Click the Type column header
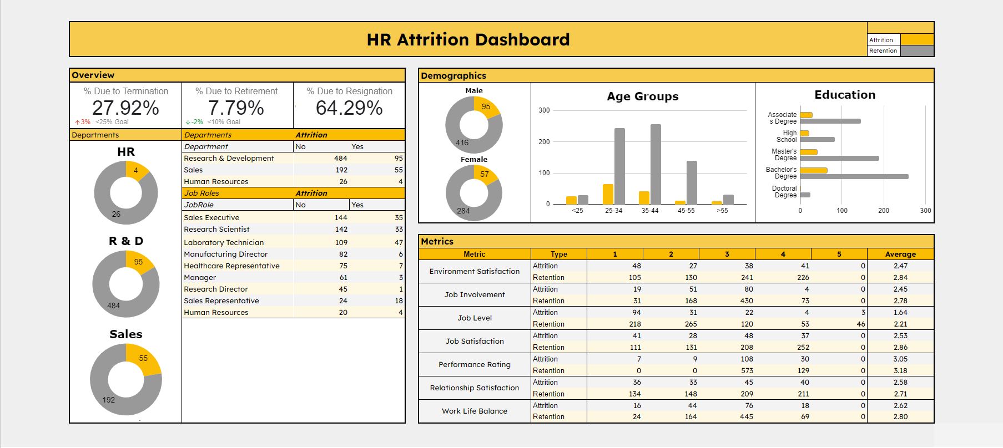Screen dimensions: 1003x448 click(559, 254)
